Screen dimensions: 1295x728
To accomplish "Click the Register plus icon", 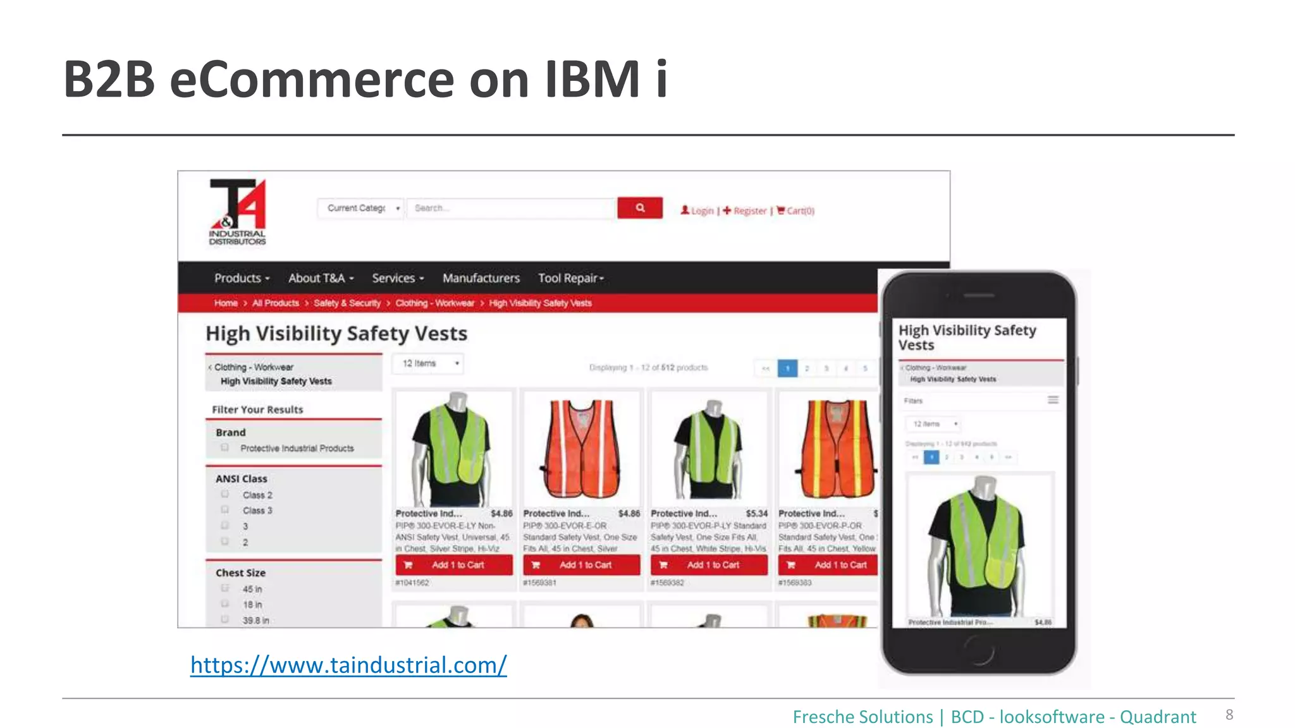I will (727, 210).
